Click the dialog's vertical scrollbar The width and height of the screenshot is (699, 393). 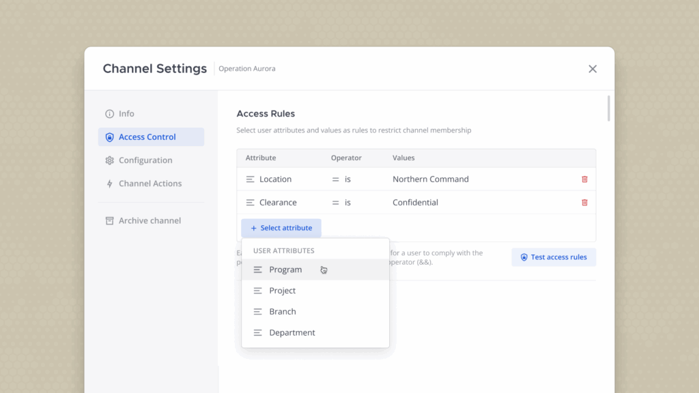[608, 109]
